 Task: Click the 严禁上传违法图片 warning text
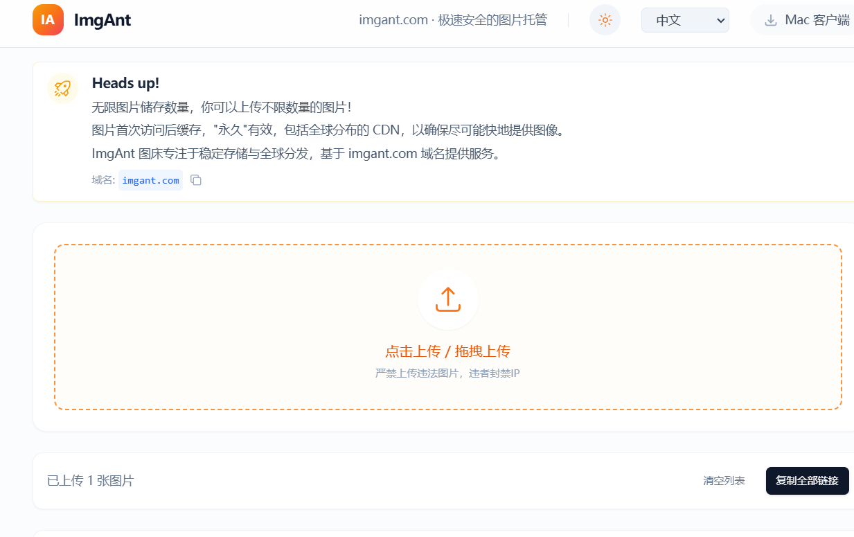tap(447, 373)
